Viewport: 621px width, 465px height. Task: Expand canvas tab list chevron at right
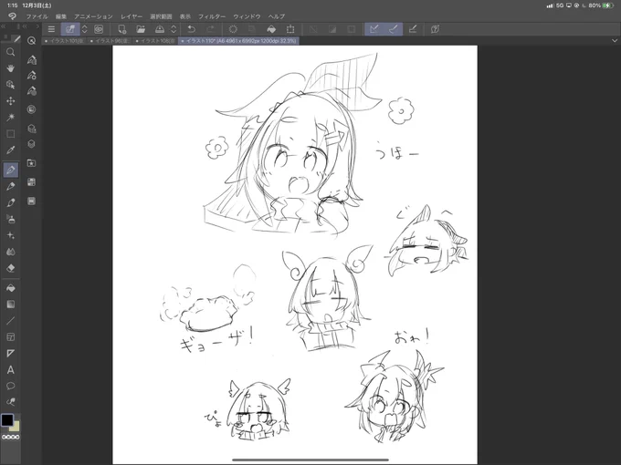[615, 40]
